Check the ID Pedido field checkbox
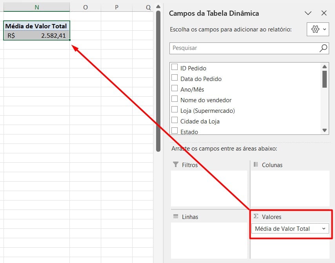Screen dimensions: 335x263 tap(175, 68)
